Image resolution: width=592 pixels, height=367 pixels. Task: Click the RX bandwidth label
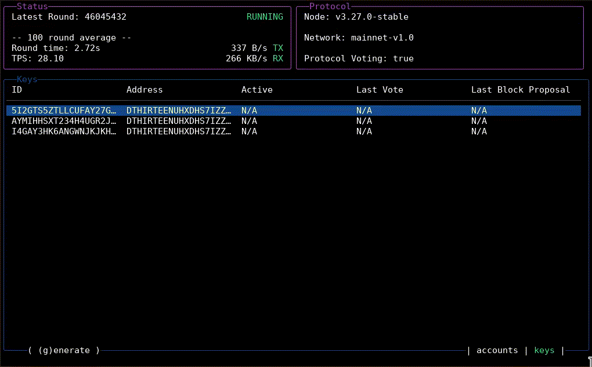click(278, 58)
